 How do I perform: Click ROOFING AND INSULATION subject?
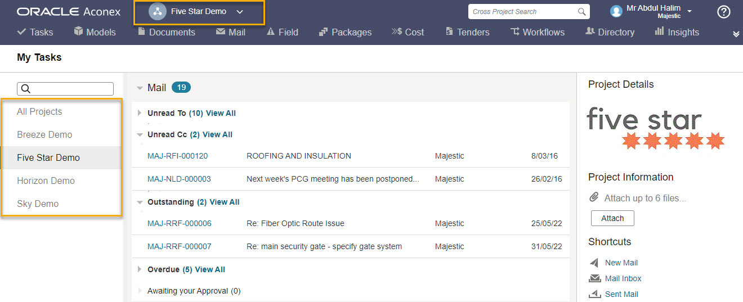(299, 156)
